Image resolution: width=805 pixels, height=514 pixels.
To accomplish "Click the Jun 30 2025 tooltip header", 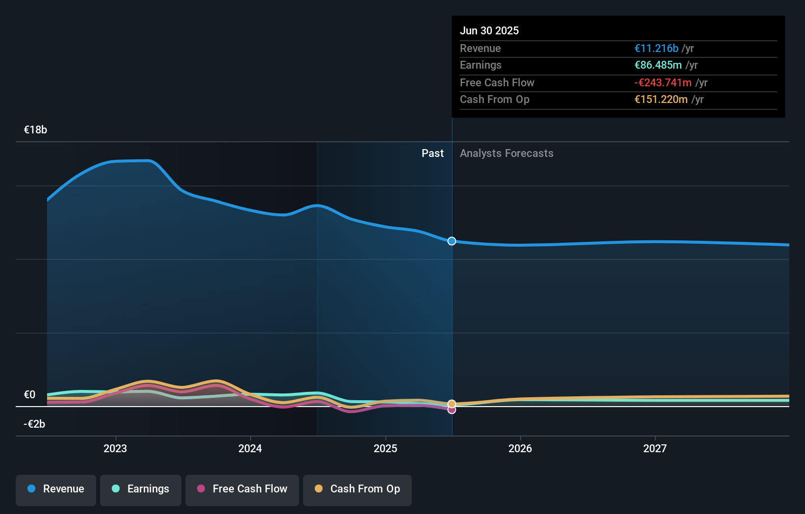I will (x=489, y=30).
